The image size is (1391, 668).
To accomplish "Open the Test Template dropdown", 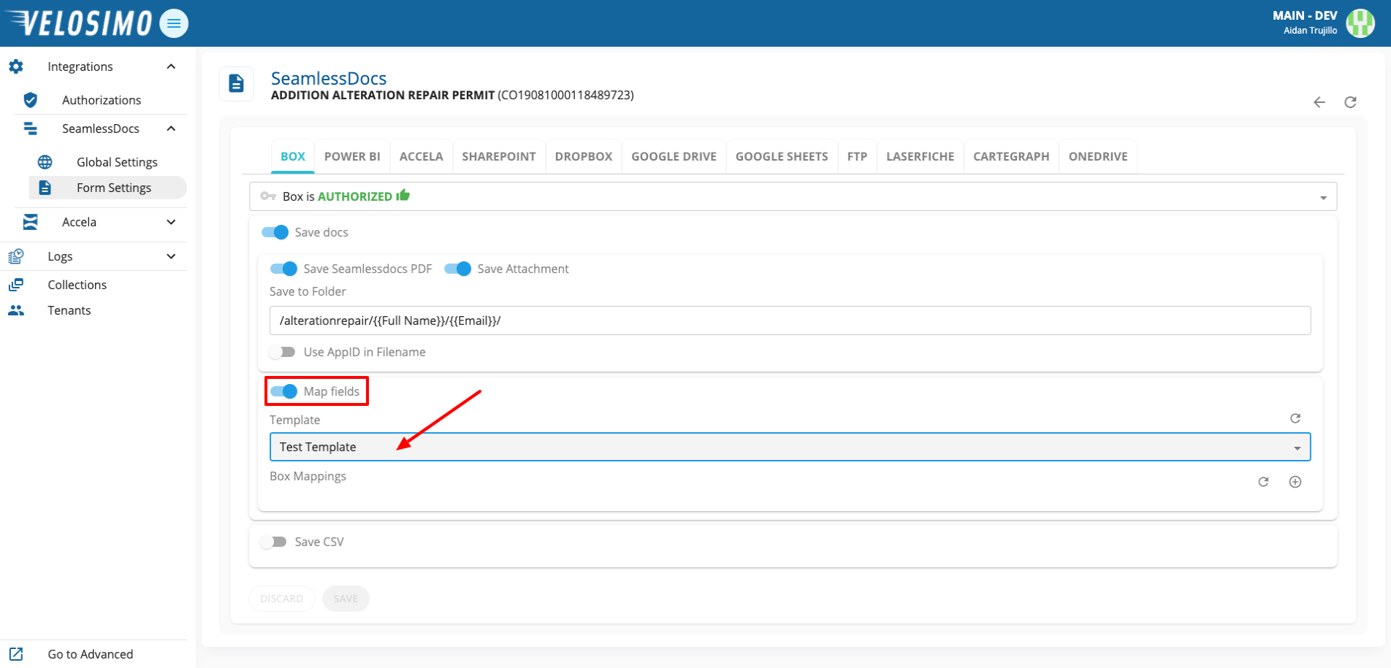I will tap(790, 447).
